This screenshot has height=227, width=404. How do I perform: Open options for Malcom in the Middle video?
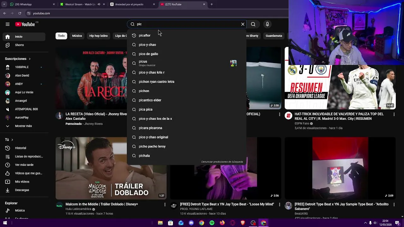pos(165,205)
